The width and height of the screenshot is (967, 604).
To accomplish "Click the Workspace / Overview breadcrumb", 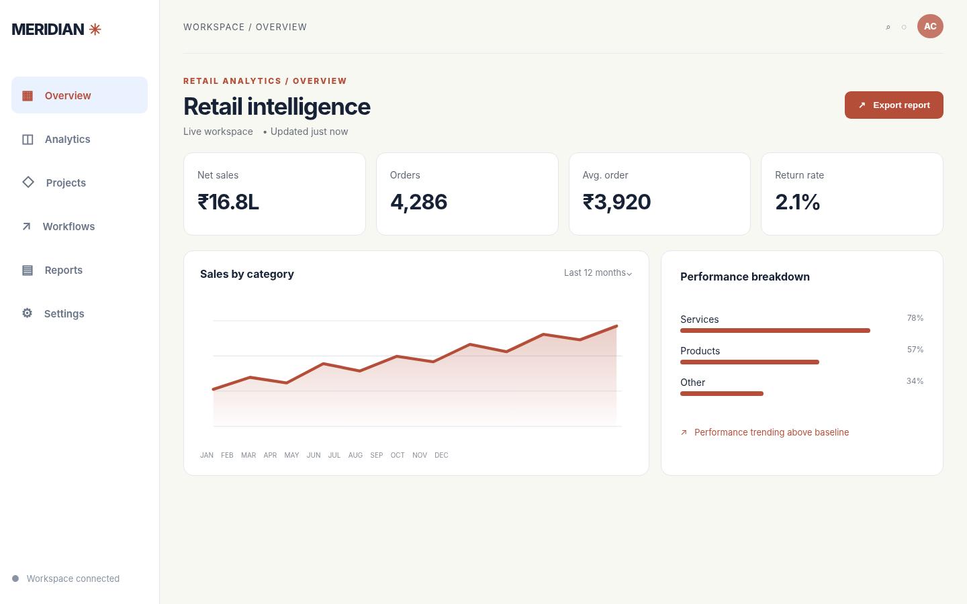I will tap(245, 27).
